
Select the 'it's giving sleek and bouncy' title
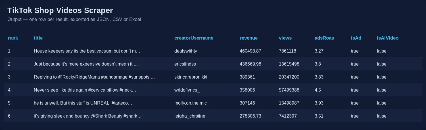[x=87, y=116]
